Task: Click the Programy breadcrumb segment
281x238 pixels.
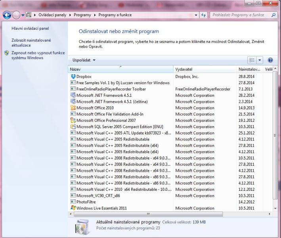Action: (x=83, y=15)
